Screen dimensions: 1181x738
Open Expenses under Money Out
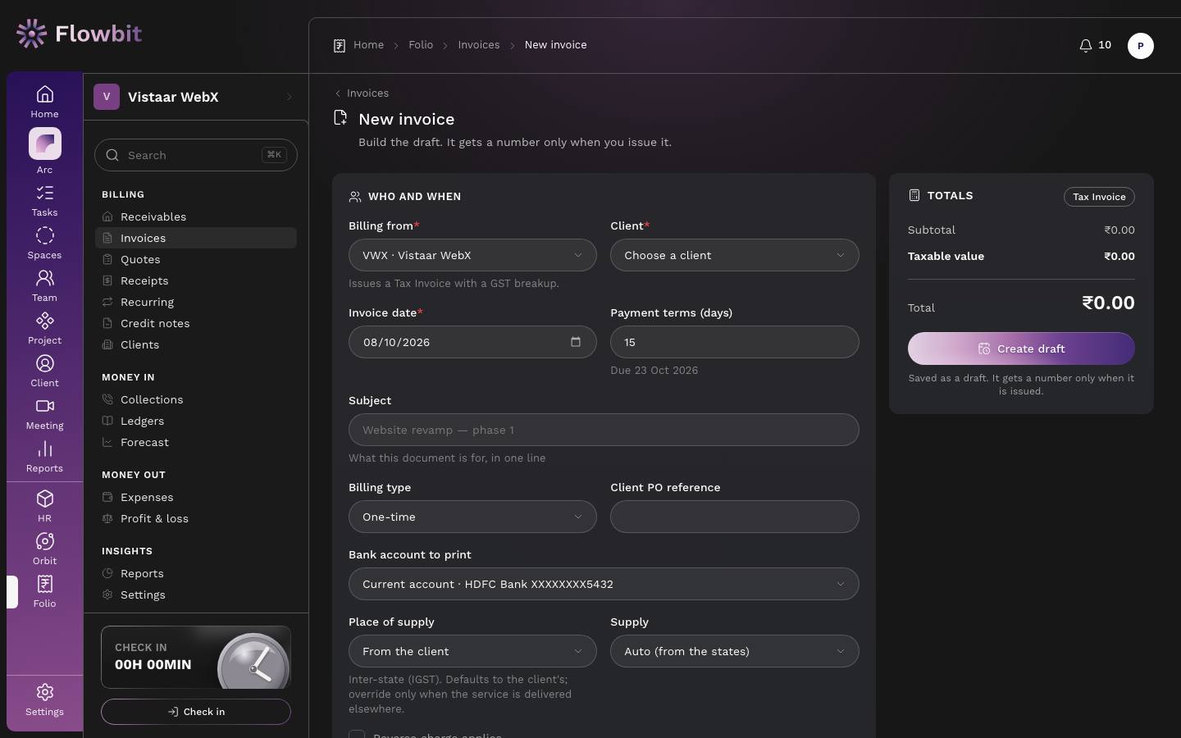point(195,497)
